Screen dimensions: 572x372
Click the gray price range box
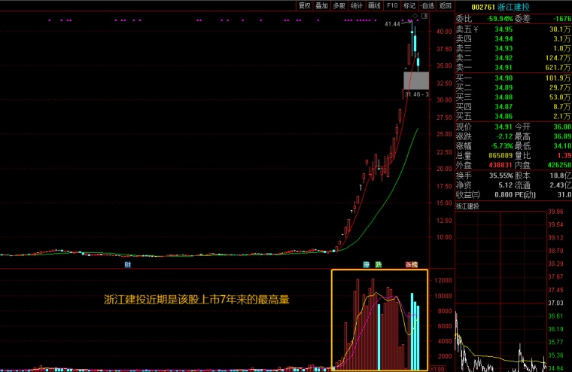click(x=416, y=81)
